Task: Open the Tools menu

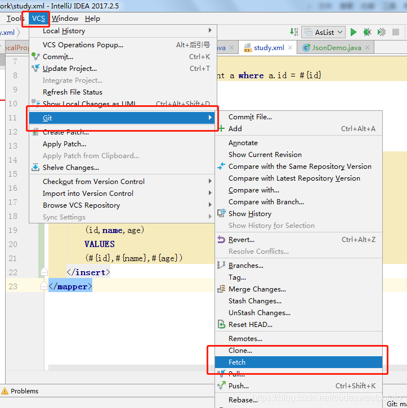Action: (x=15, y=19)
